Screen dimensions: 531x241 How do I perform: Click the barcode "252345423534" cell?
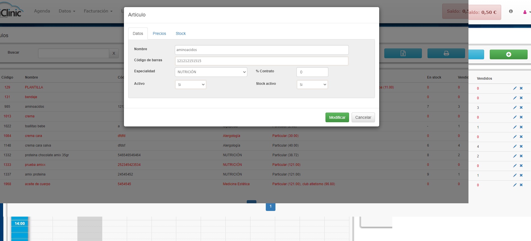pos(129,165)
